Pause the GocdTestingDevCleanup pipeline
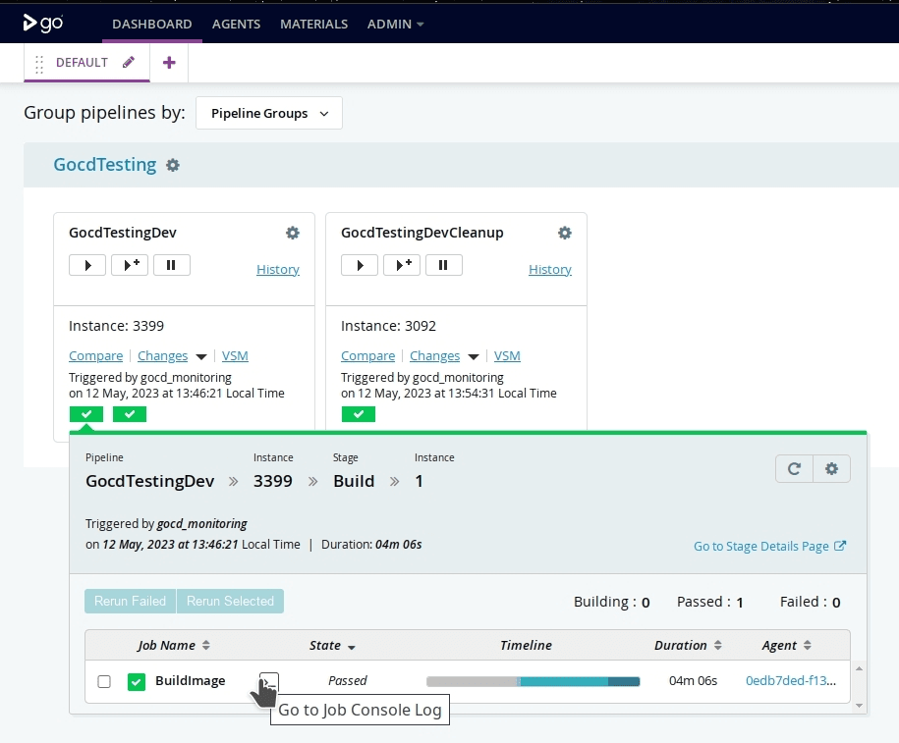 click(443, 264)
